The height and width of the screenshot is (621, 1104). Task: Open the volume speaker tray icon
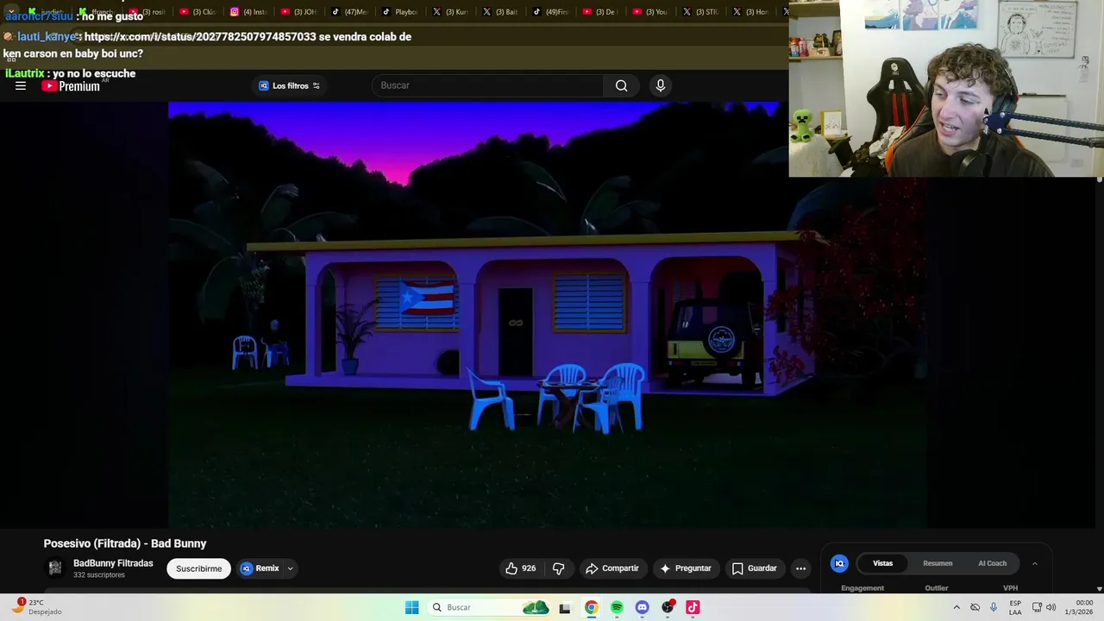click(1051, 607)
